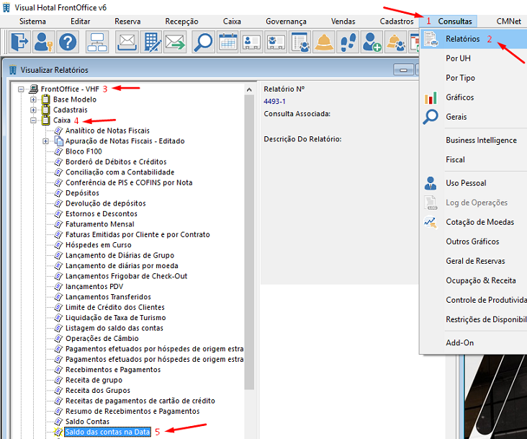Click the group guest card icon

(276, 42)
